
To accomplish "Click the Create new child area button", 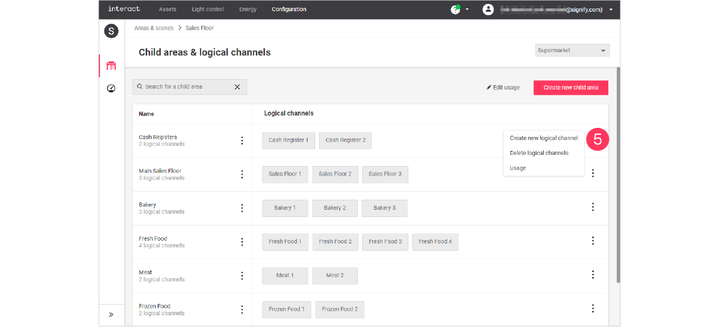I will [x=571, y=88].
